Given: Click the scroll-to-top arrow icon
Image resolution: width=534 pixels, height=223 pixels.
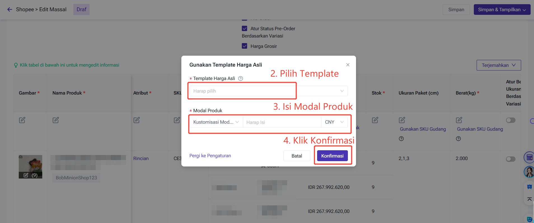Looking at the screenshot, I should tap(529, 199).
